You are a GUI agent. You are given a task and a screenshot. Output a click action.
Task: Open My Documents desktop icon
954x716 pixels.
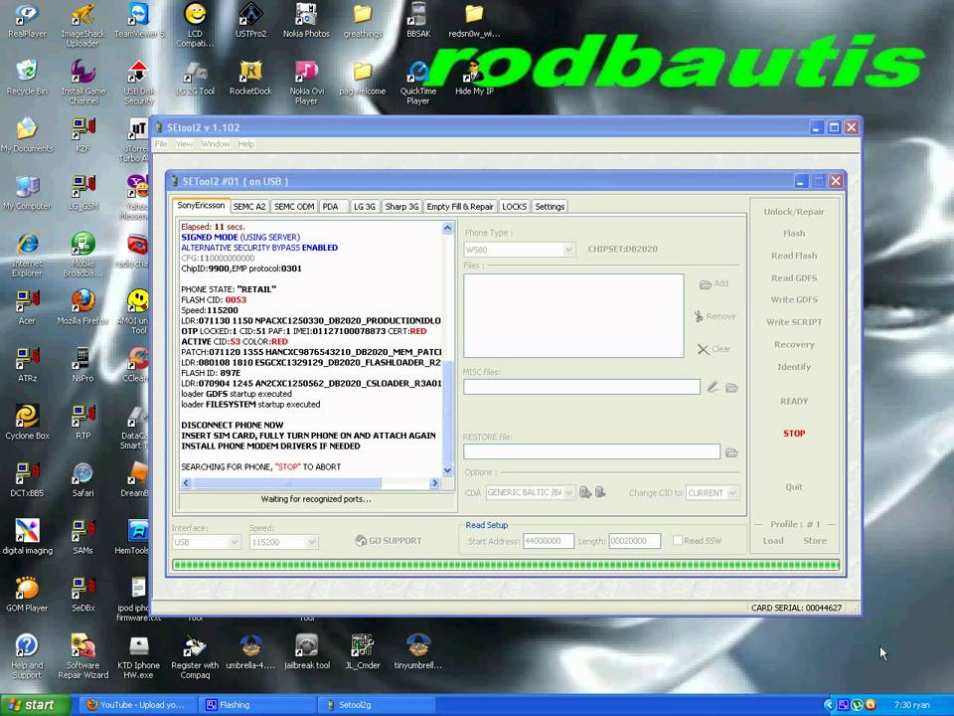pyautogui.click(x=27, y=134)
